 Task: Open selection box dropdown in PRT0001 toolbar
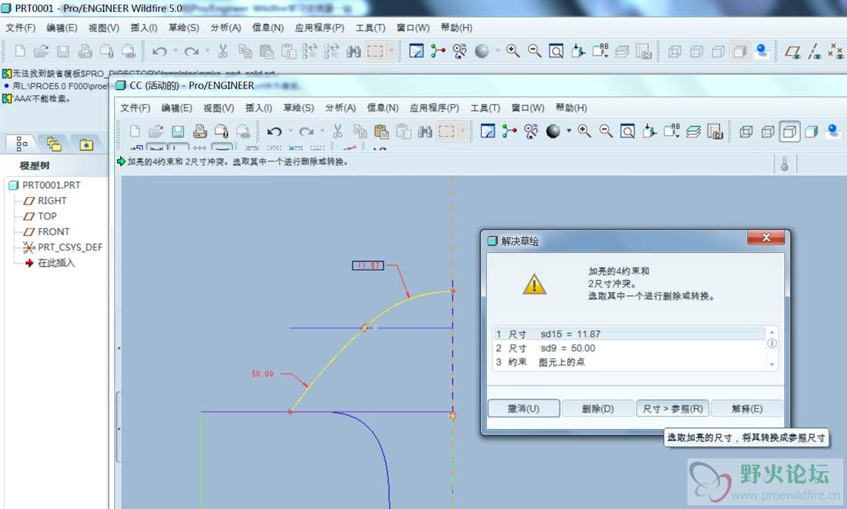coord(391,51)
